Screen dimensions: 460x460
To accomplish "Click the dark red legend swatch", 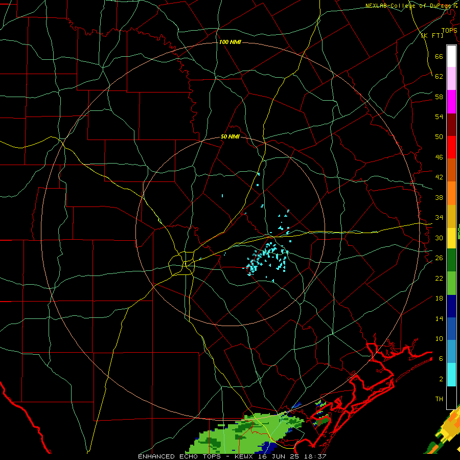I will (451, 125).
